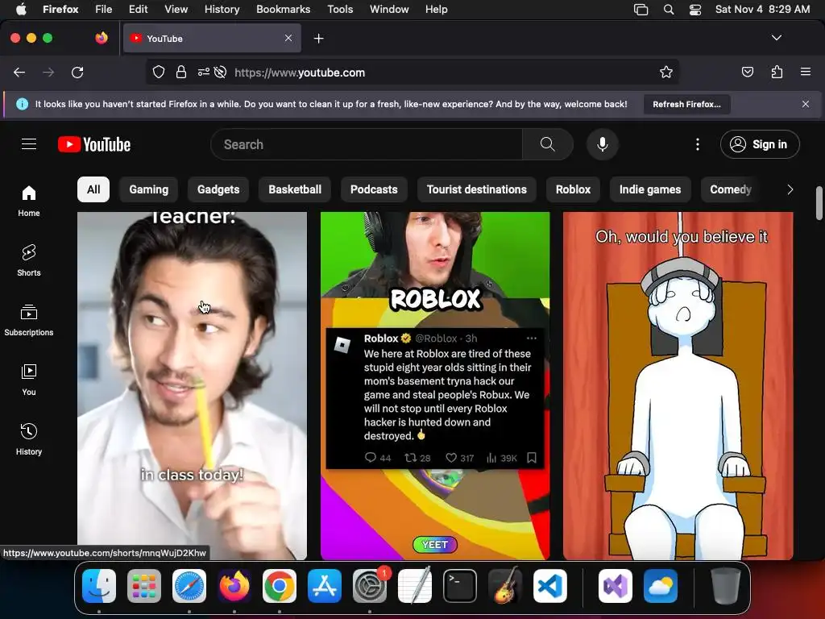
Task: Open the Firefox extensions puzzle icon
Action: click(x=777, y=73)
